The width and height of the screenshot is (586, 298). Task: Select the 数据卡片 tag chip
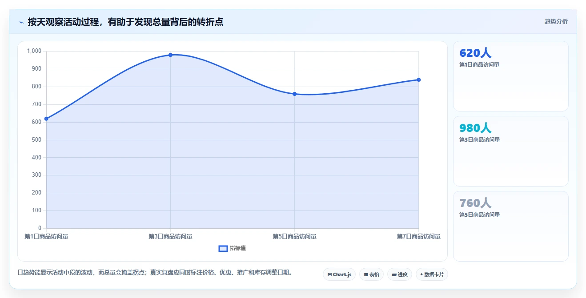click(x=432, y=274)
